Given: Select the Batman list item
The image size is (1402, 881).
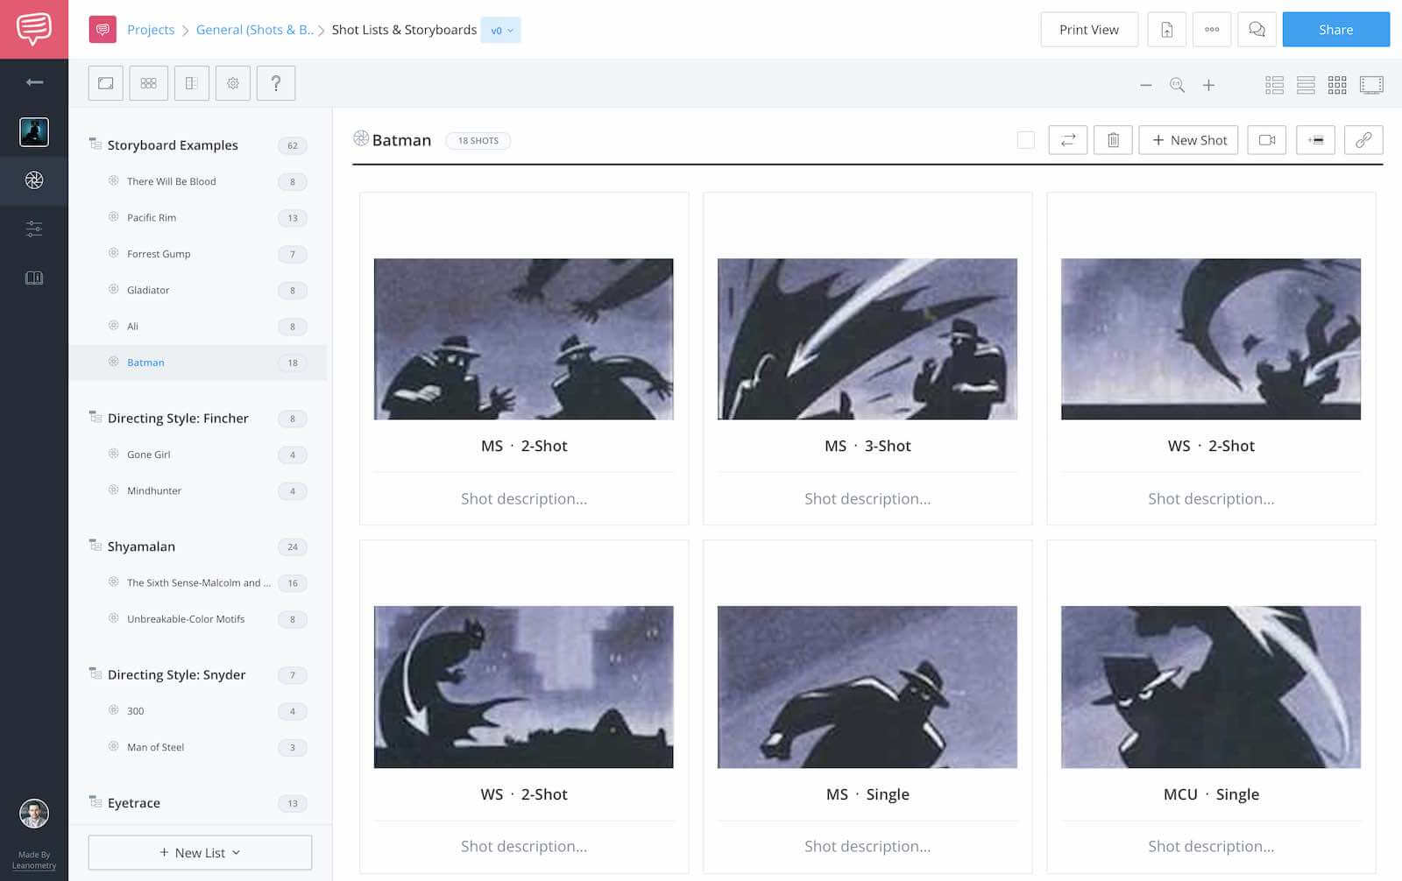Looking at the screenshot, I should pos(198,363).
